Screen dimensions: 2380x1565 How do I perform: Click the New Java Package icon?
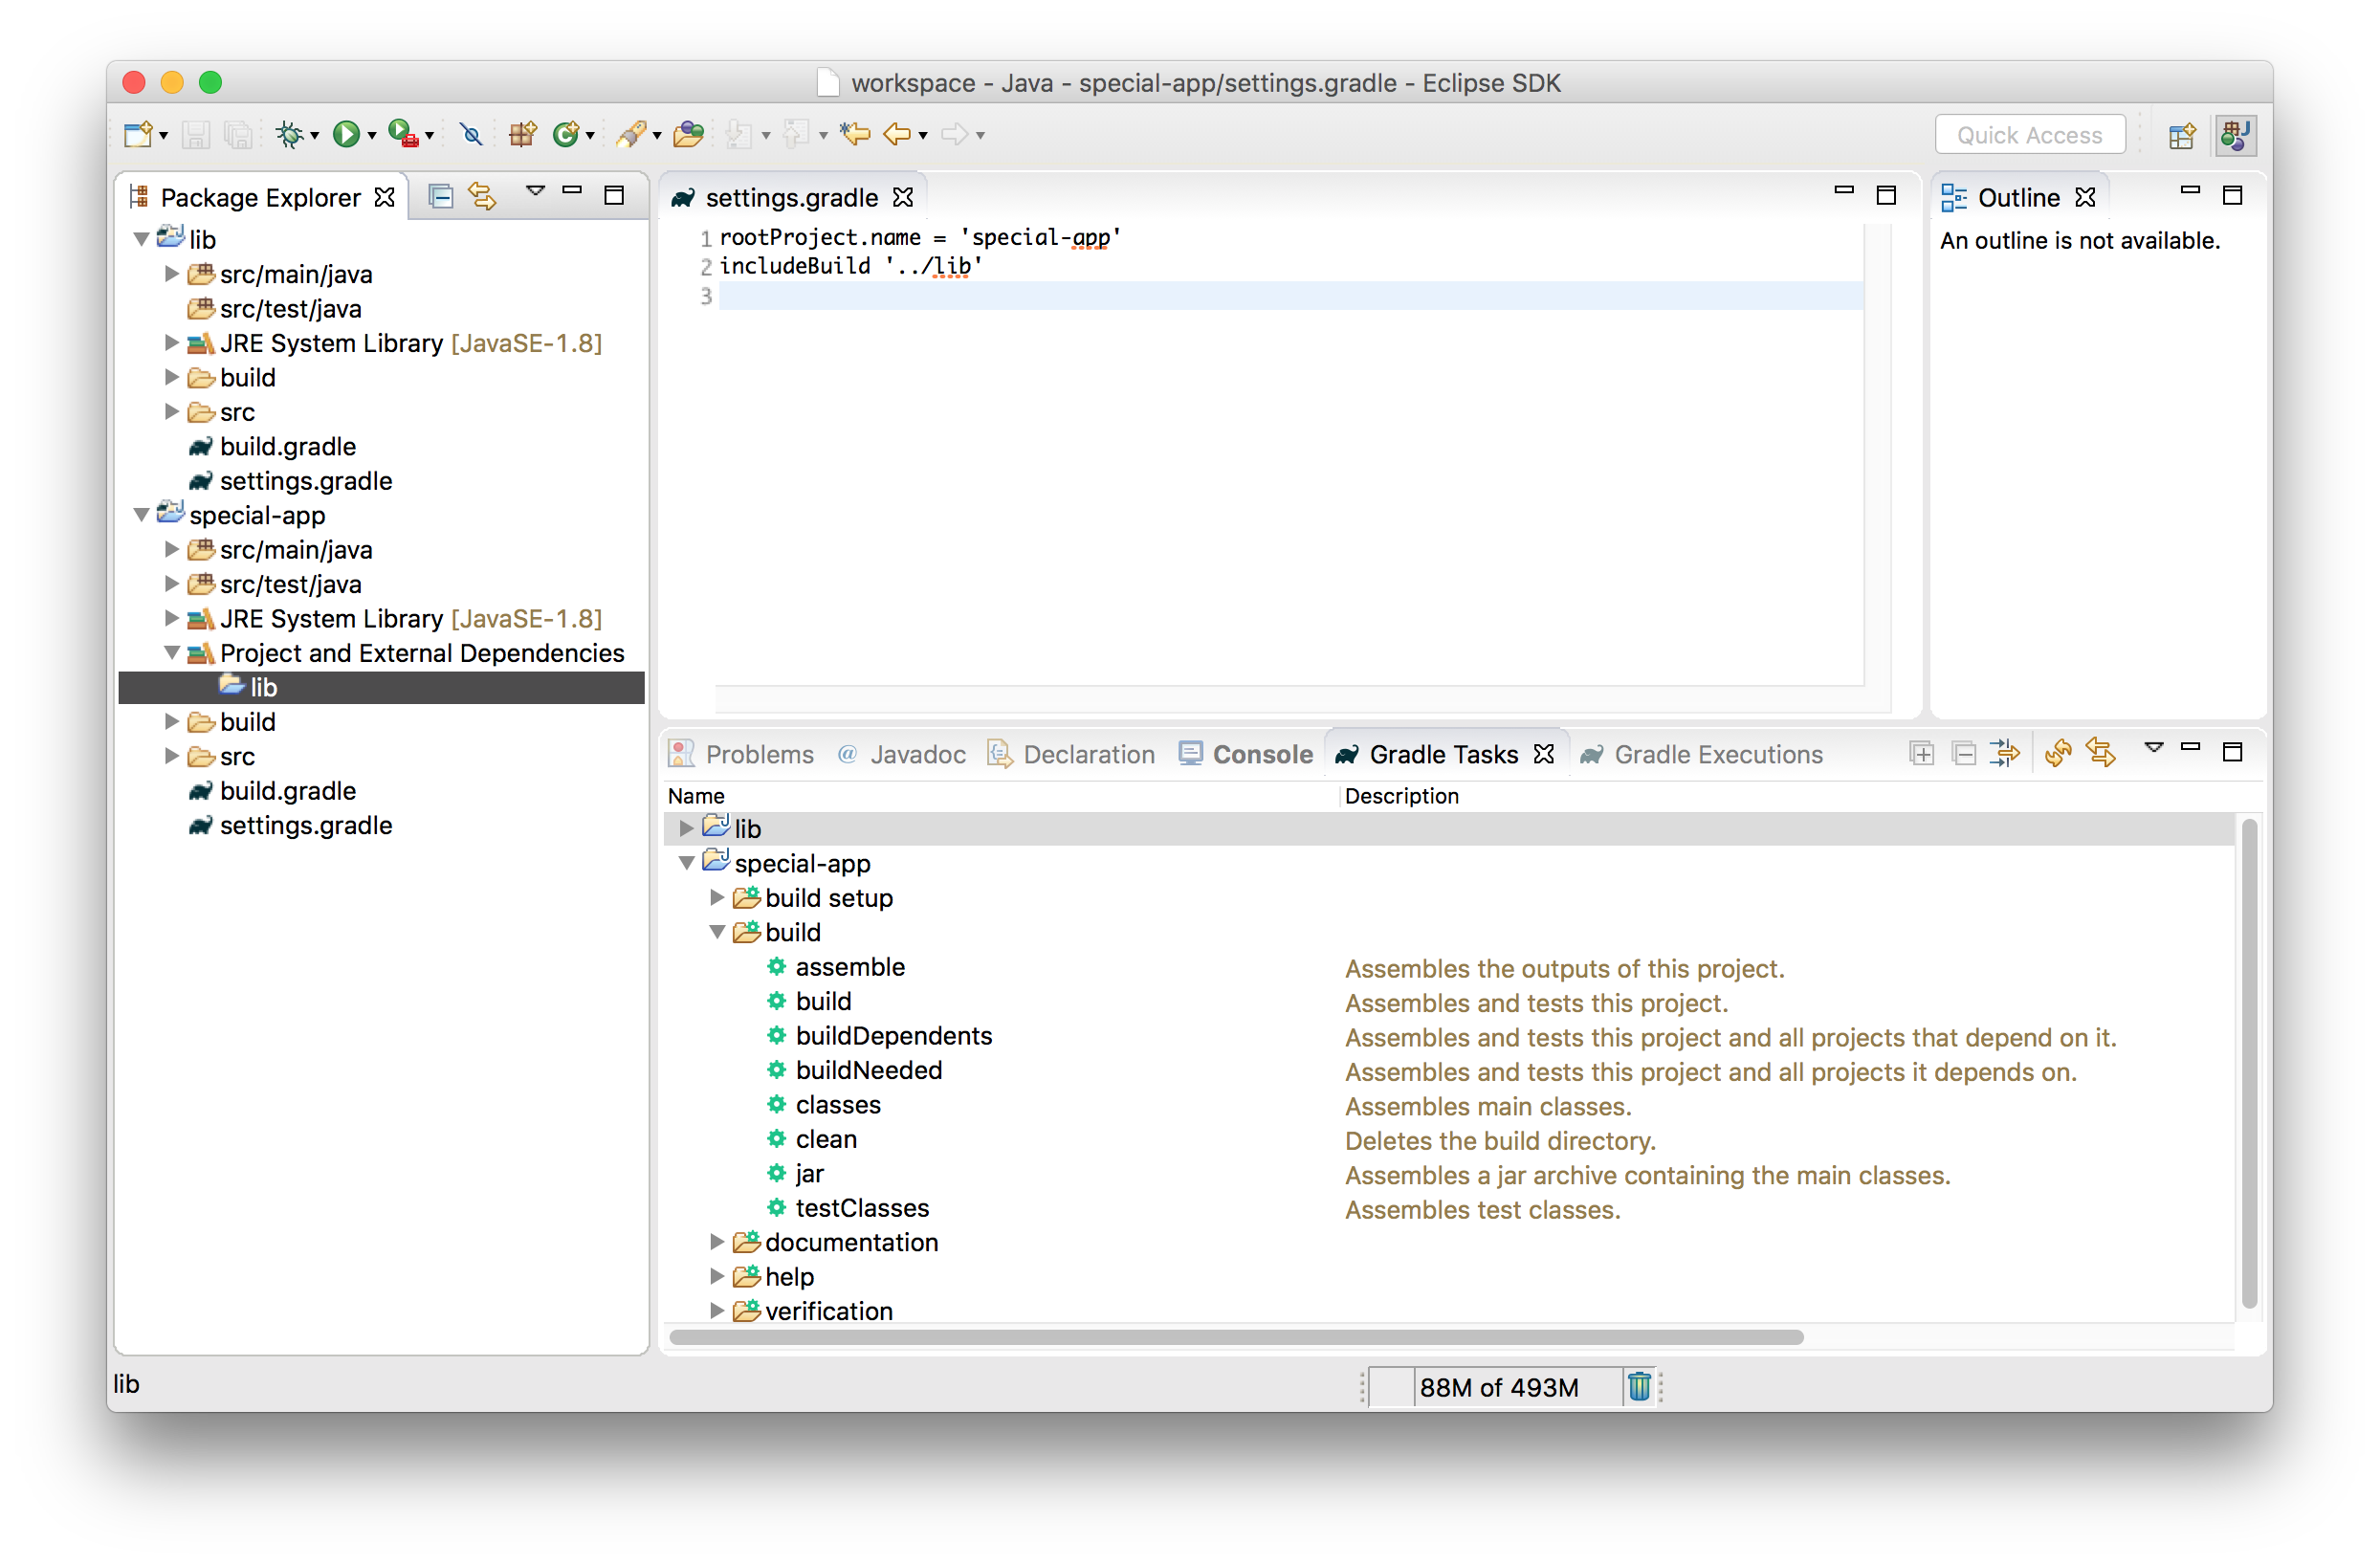[x=522, y=135]
